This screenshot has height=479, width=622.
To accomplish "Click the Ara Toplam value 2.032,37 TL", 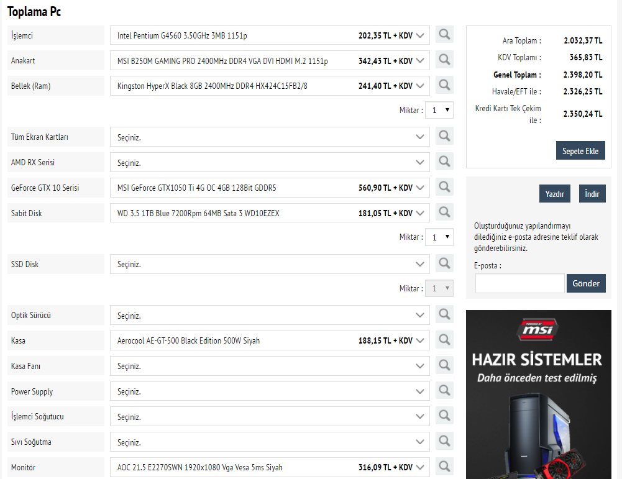I will pos(583,40).
